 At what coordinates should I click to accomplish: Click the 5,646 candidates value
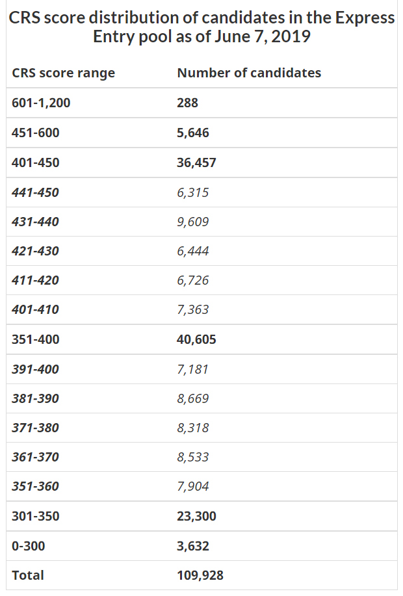tap(193, 133)
